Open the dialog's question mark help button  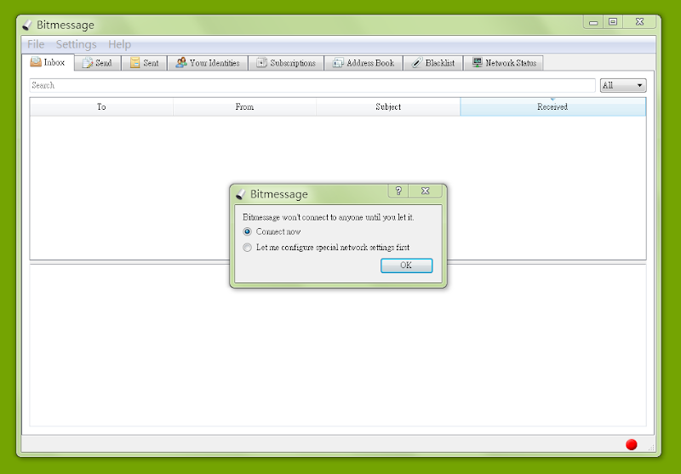click(x=398, y=191)
